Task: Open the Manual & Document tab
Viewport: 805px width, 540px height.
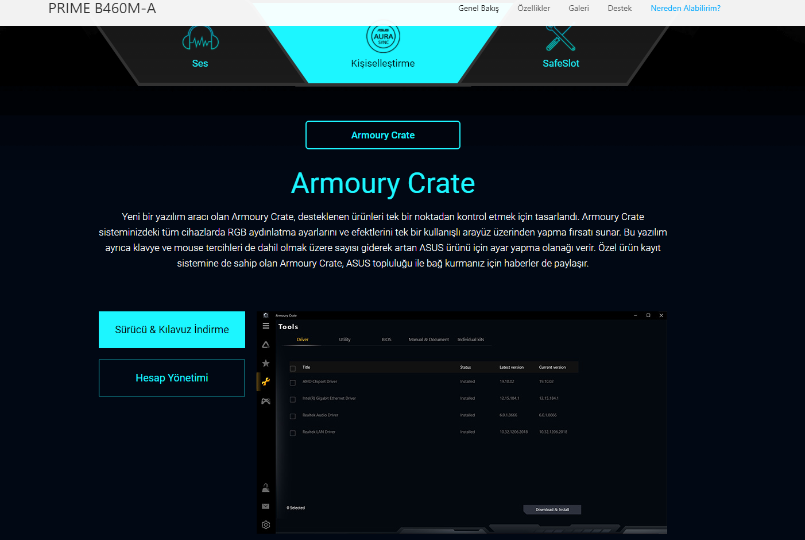Action: (x=429, y=340)
